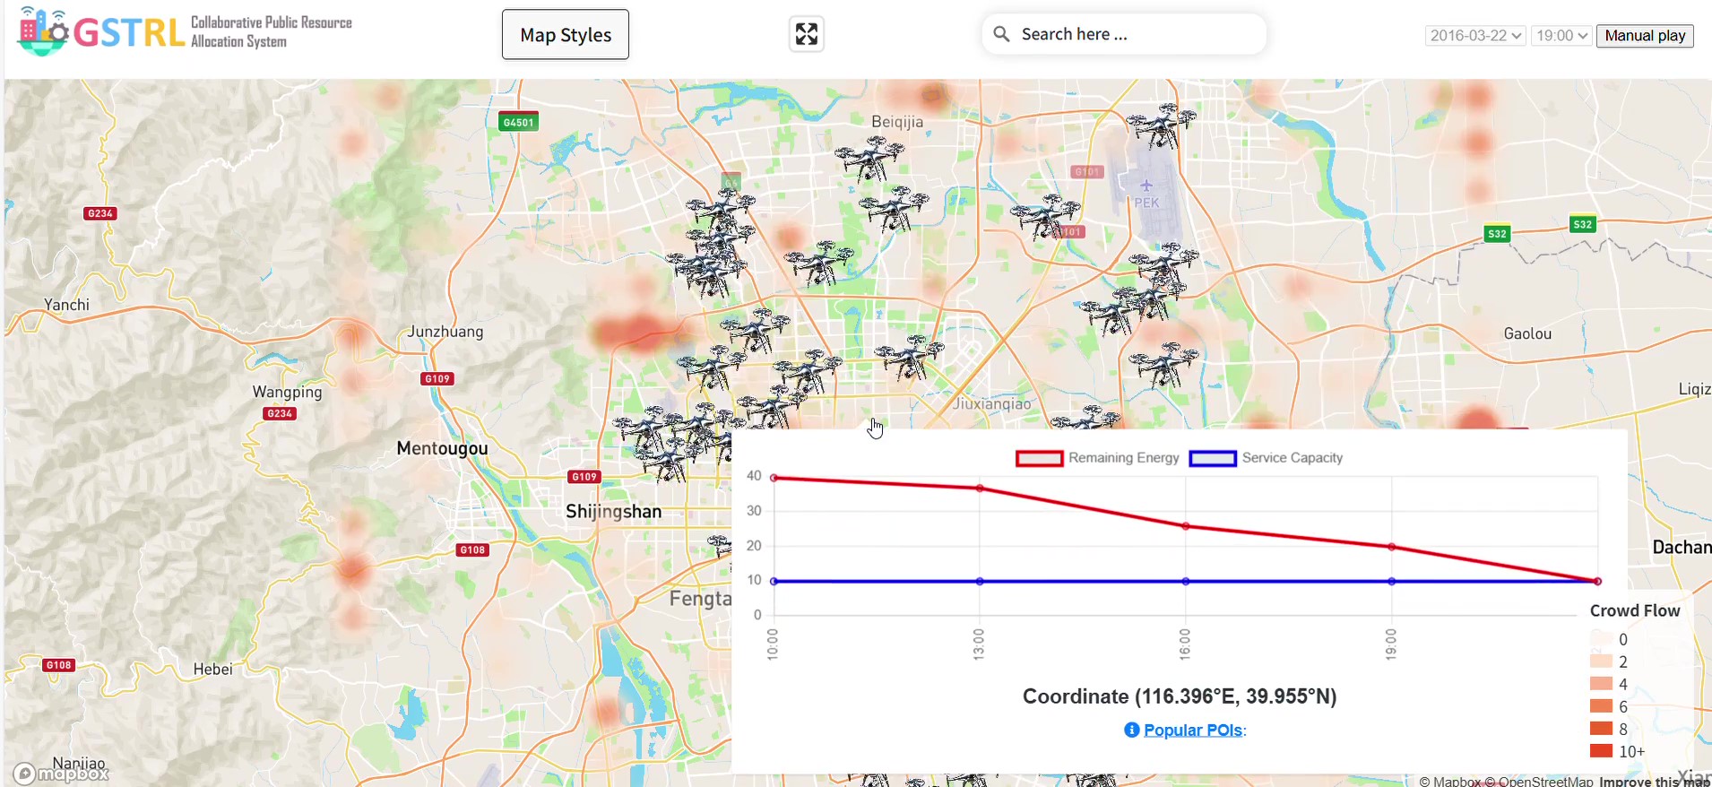Image resolution: width=1712 pixels, height=787 pixels.
Task: Open the Map Styles button
Action: 566,35
